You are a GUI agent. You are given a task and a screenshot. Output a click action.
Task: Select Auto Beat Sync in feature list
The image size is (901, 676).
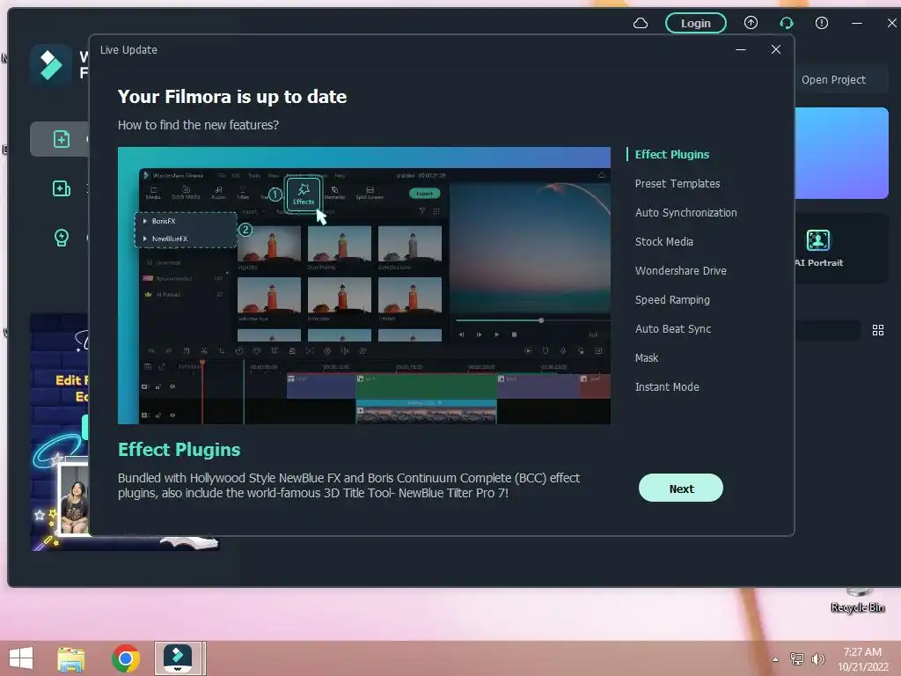tap(672, 329)
